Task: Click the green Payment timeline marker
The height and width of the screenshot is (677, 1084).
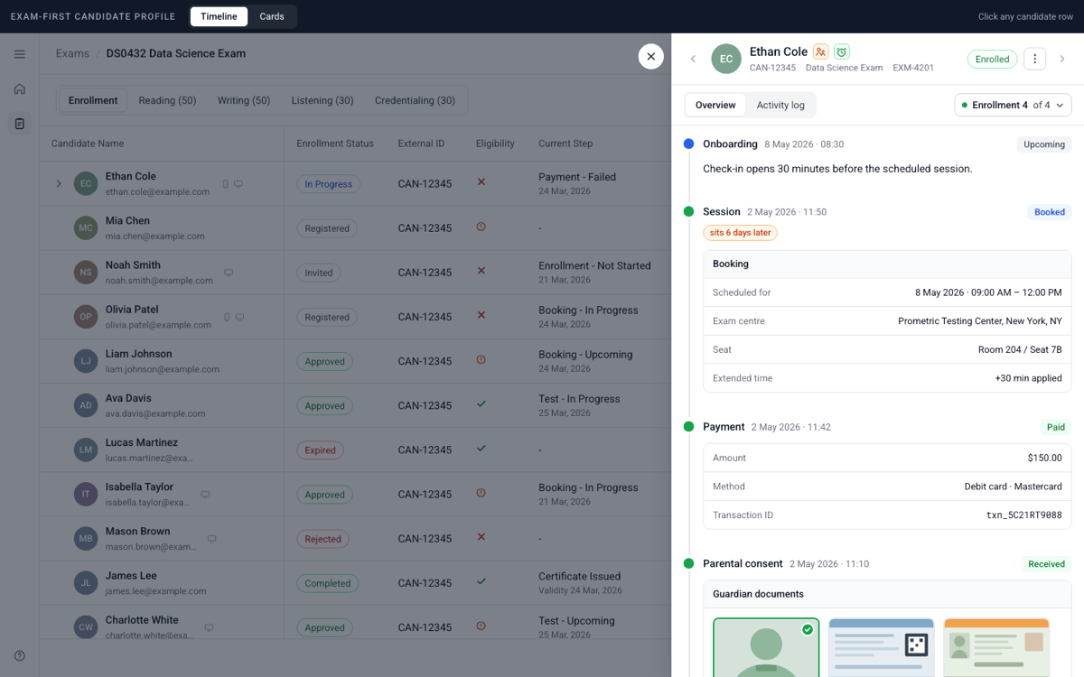Action: click(x=688, y=427)
